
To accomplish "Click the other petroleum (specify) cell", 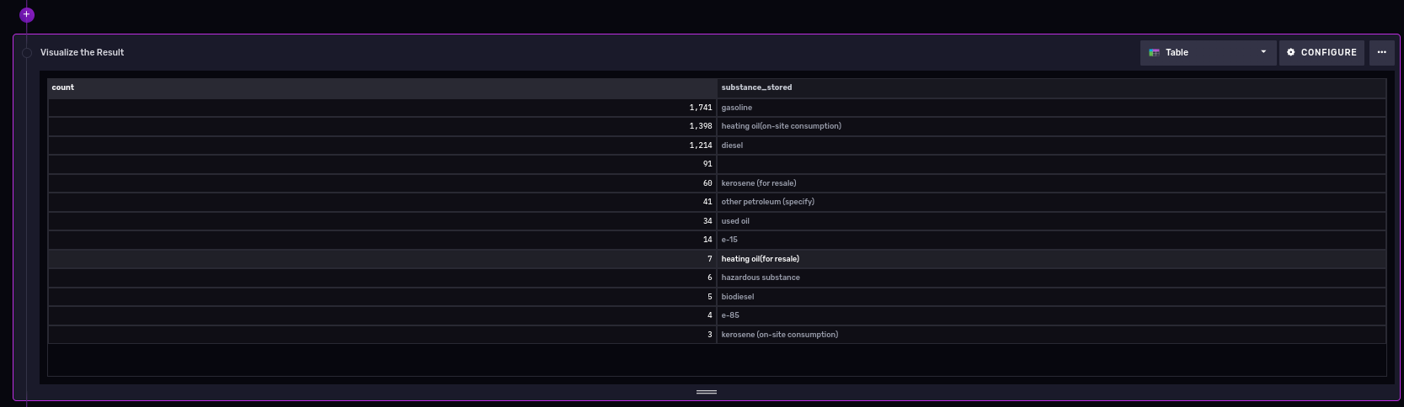I will 767,202.
